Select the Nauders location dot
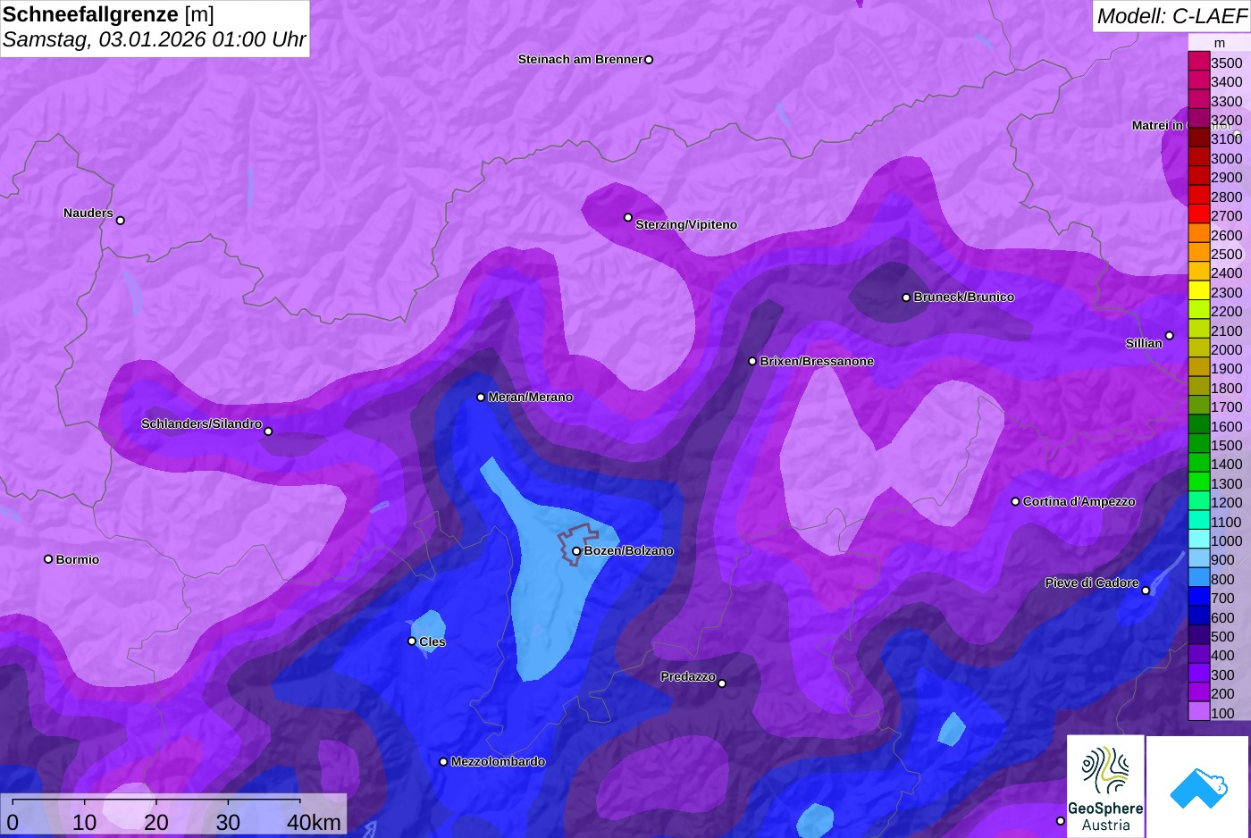This screenshot has height=838, width=1251. [x=121, y=220]
